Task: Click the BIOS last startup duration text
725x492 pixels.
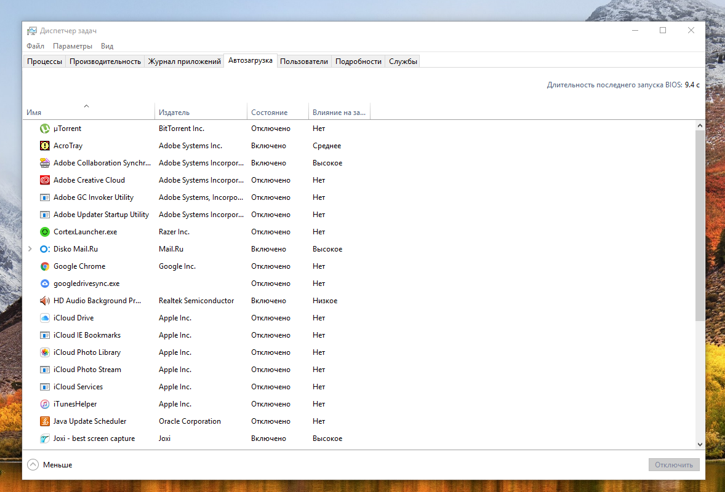Action: pyautogui.click(x=623, y=85)
